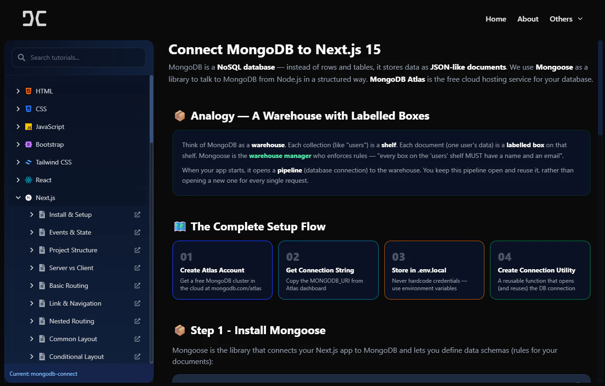Expand the HTML section chevron
Viewport: 605px width, 386px height.
point(18,91)
